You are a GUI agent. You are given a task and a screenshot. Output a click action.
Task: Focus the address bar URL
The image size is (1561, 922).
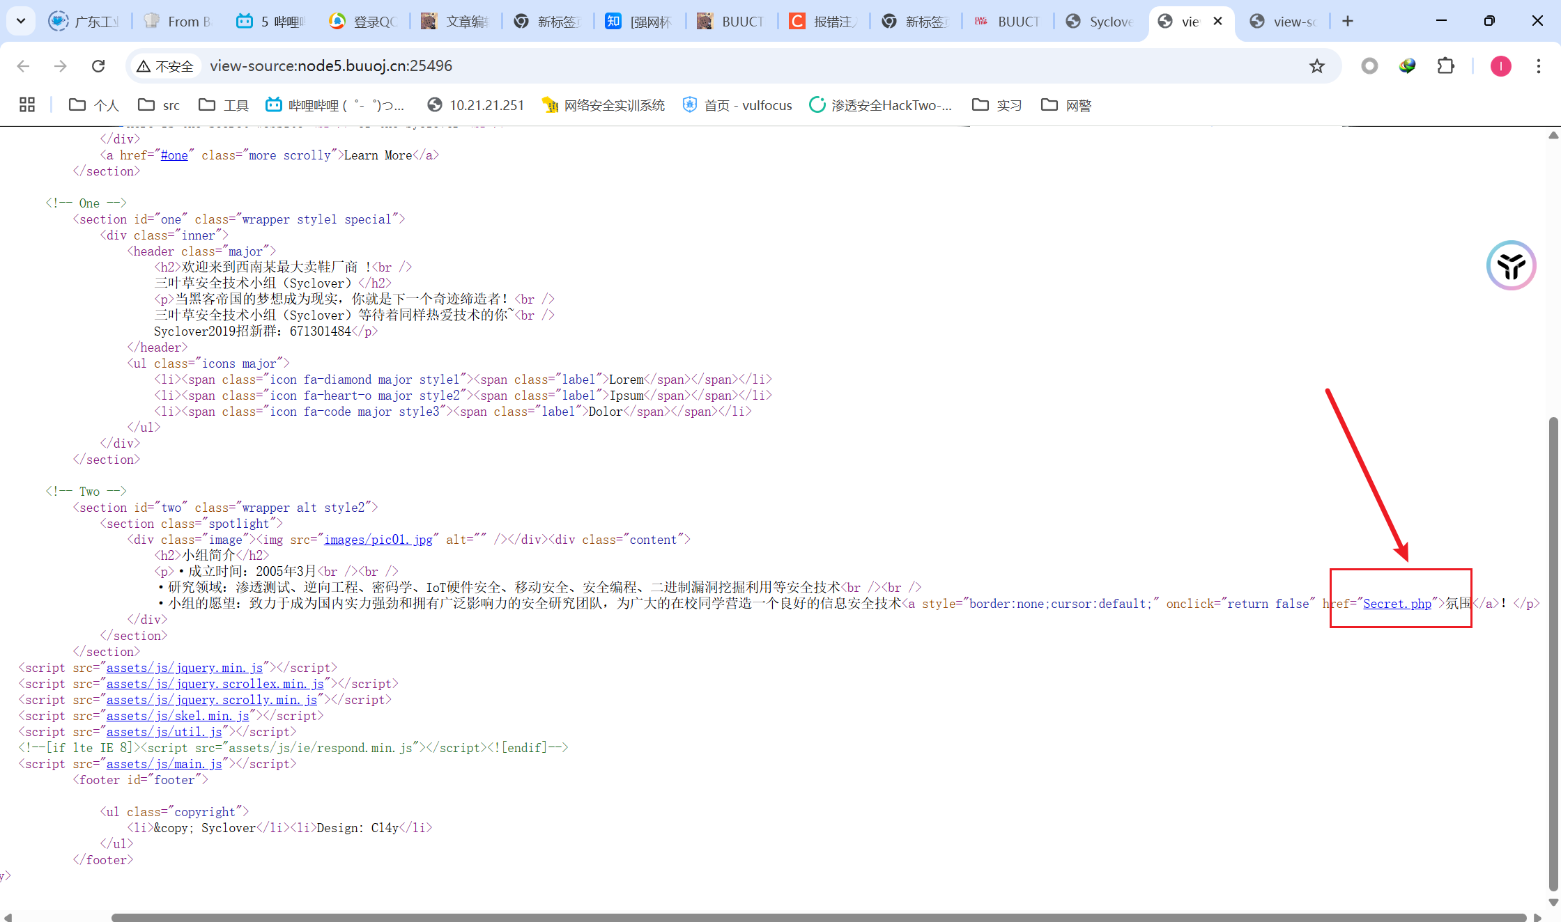331,66
